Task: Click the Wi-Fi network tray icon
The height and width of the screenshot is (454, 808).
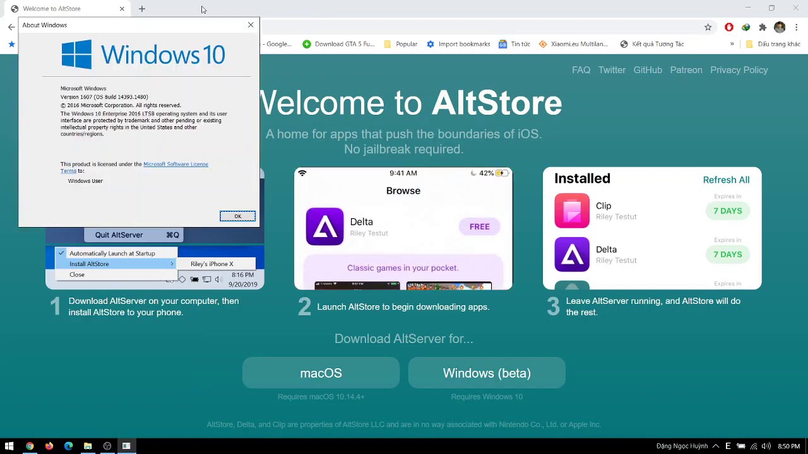Action: click(754, 446)
